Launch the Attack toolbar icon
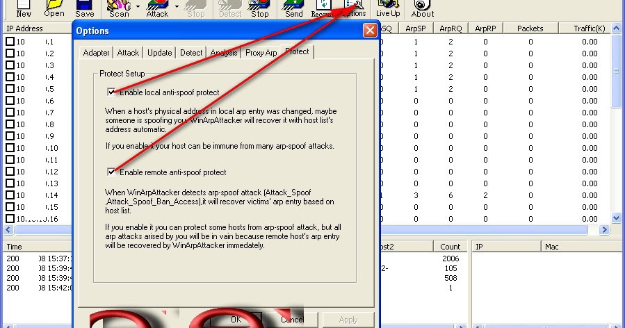625x328 pixels. click(x=157, y=9)
